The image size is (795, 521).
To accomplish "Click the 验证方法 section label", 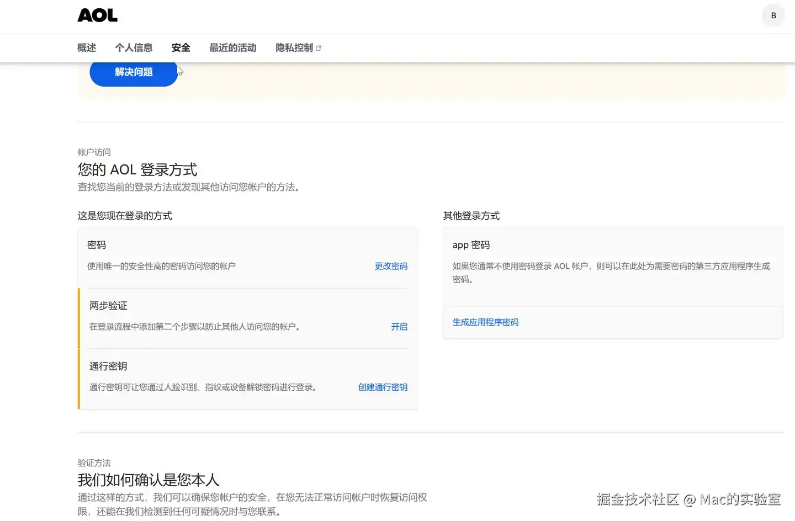I will click(x=94, y=463).
